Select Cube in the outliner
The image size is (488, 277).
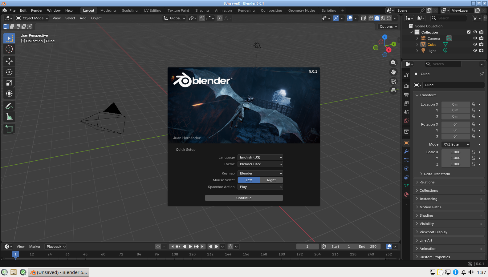432,45
